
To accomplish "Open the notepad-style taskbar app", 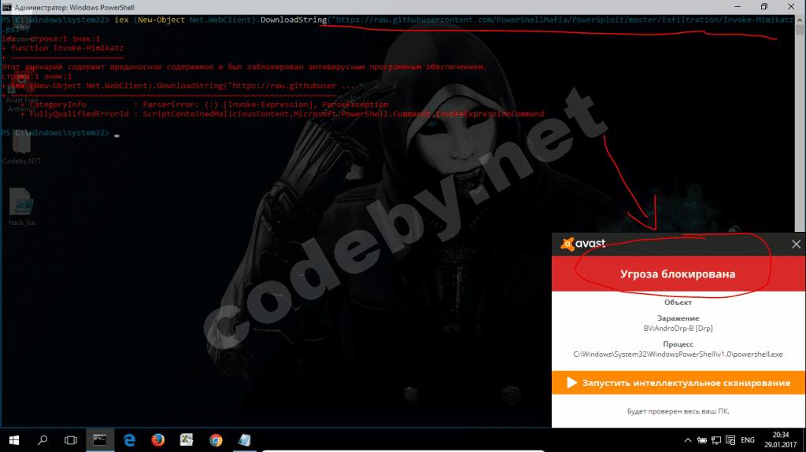I will pos(245,440).
